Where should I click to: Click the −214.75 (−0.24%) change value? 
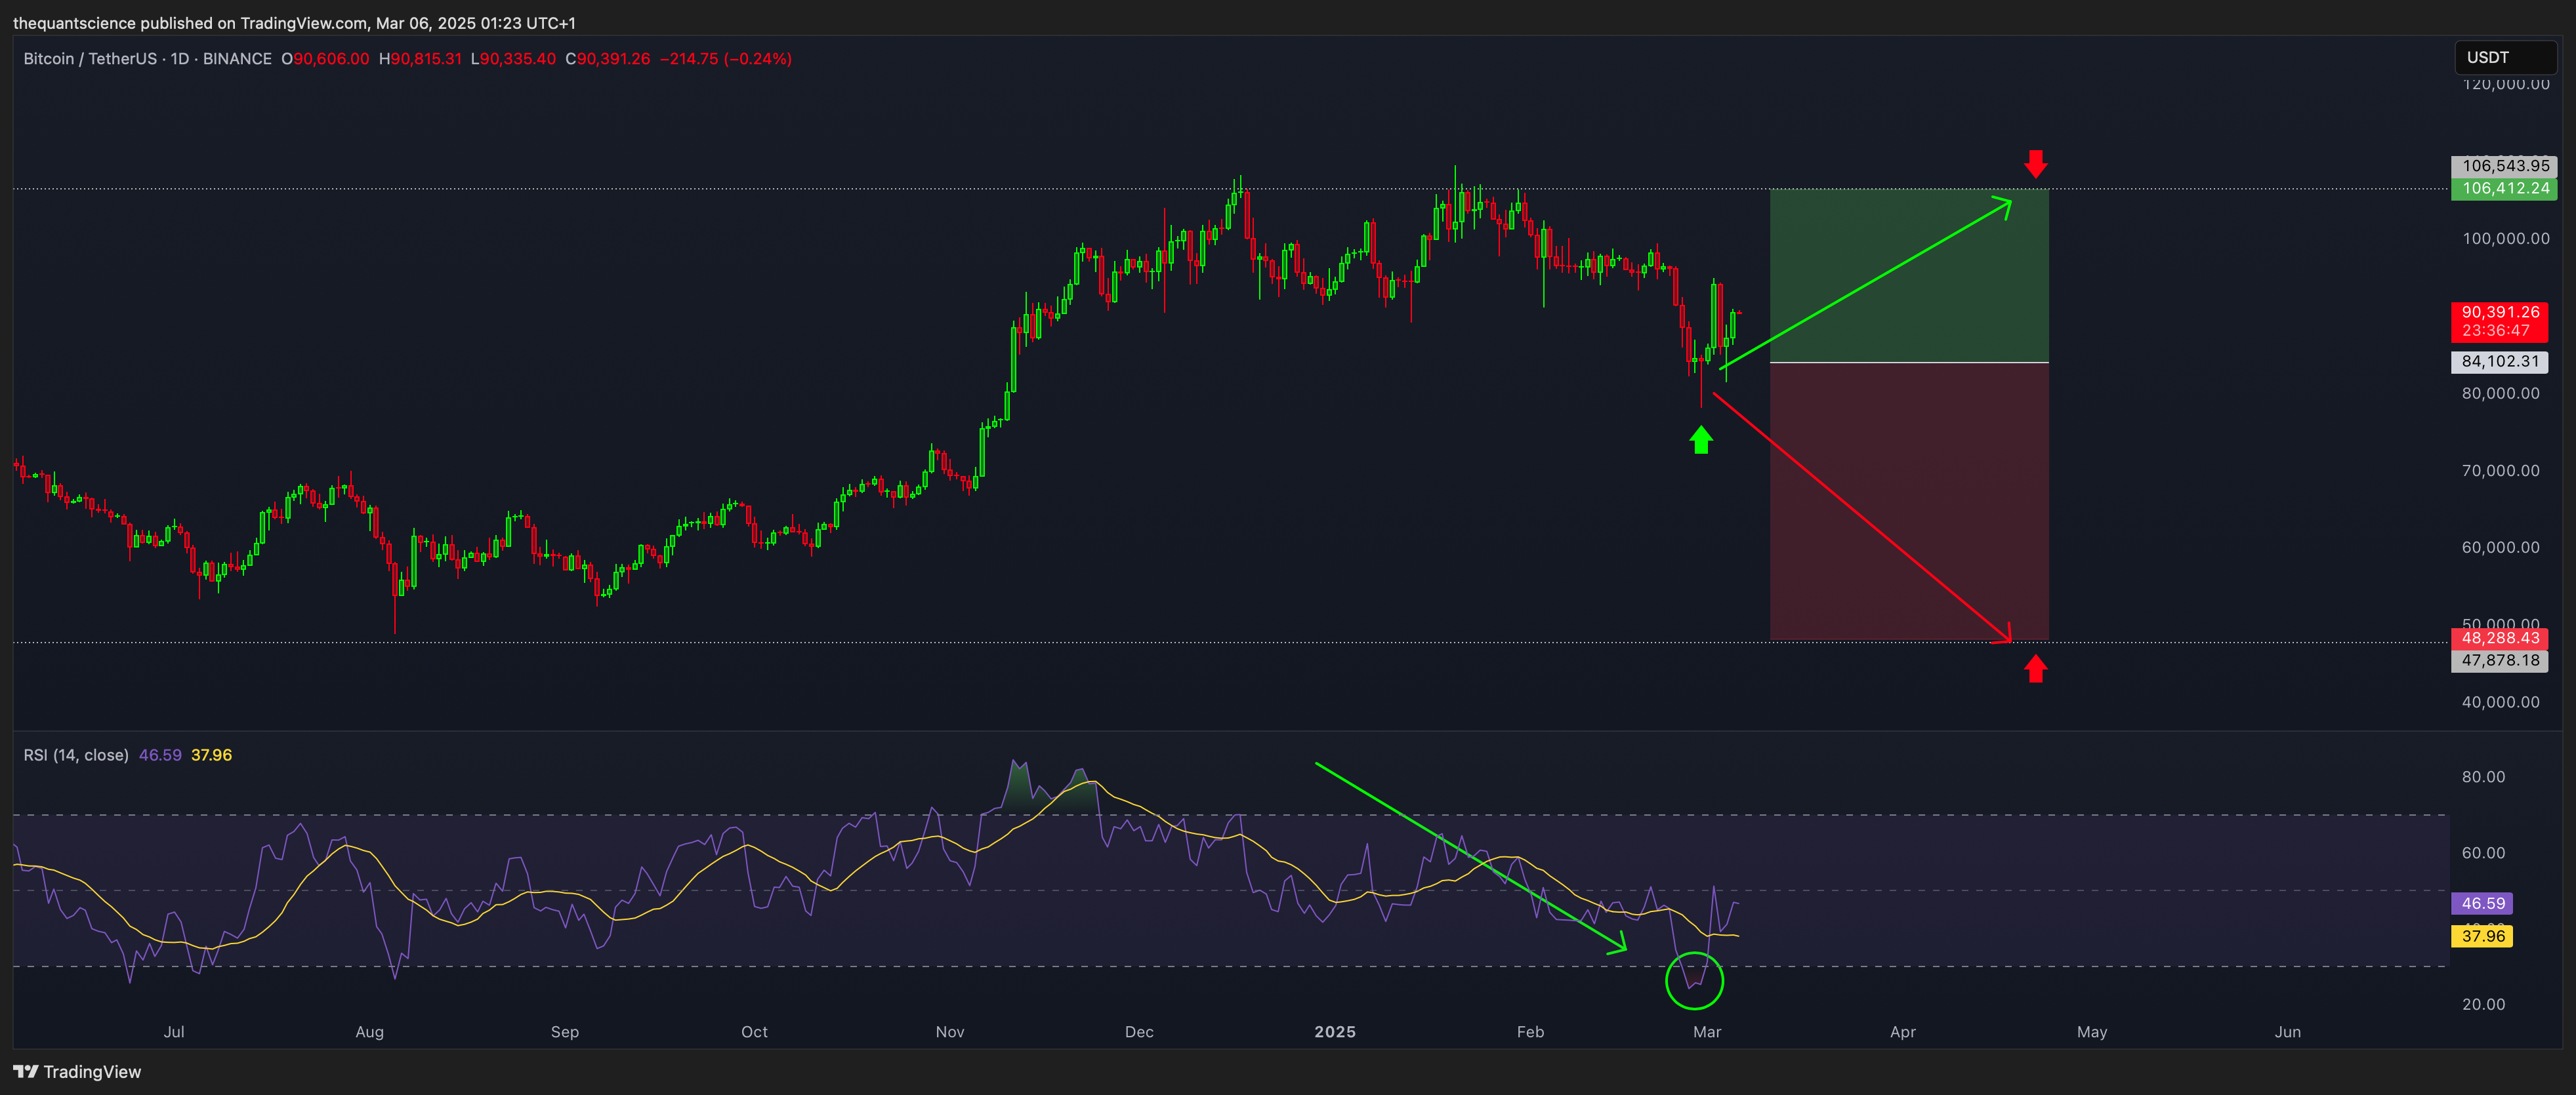726,59
